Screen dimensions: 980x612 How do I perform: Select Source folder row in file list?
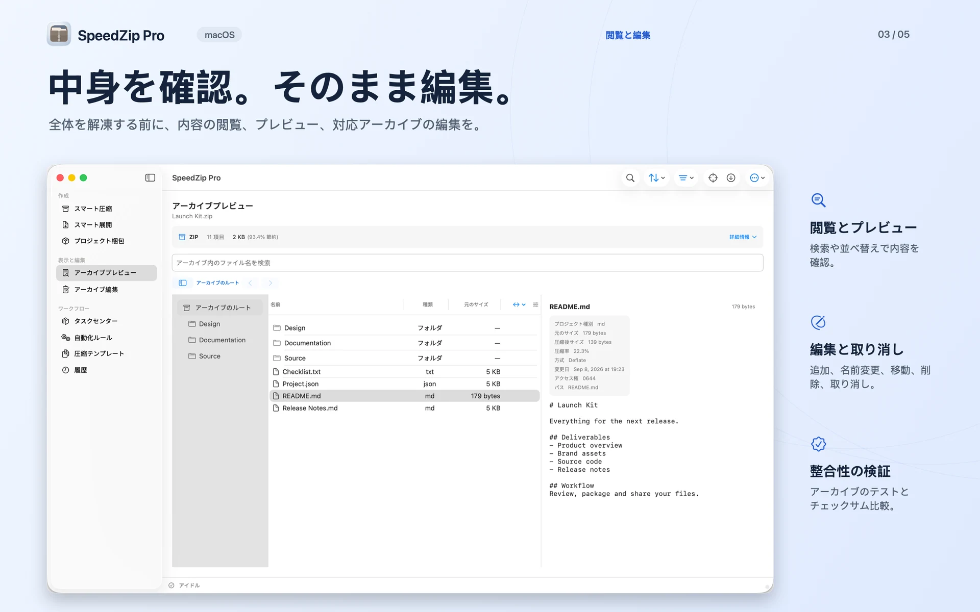tap(404, 358)
